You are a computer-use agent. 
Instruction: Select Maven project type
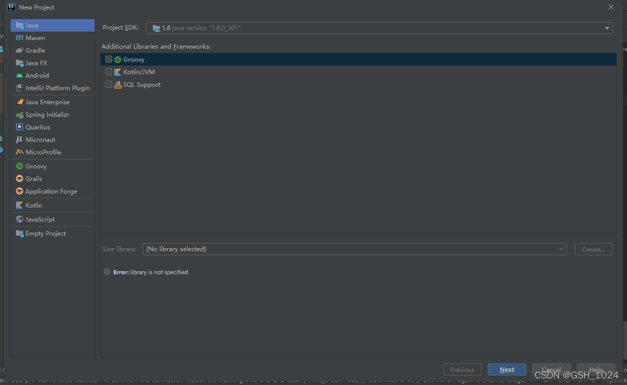click(x=53, y=38)
